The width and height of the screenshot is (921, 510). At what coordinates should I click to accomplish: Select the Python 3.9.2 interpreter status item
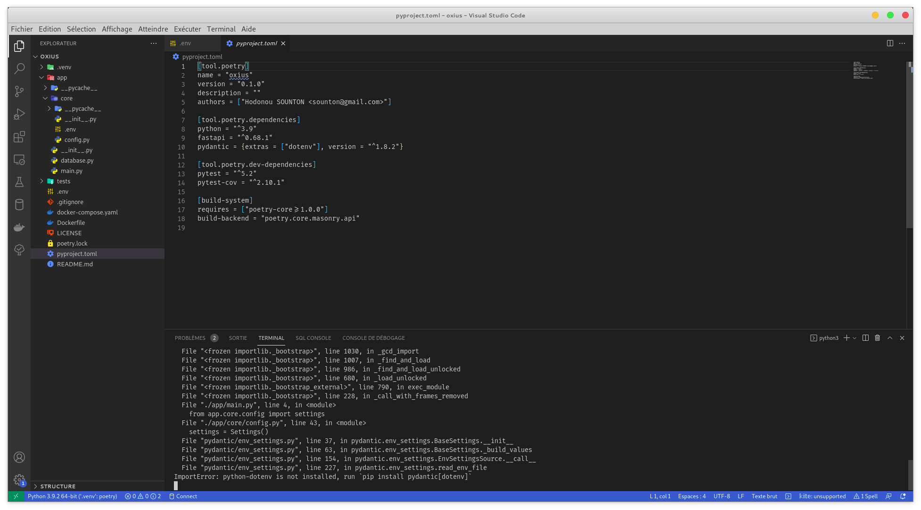coord(72,496)
